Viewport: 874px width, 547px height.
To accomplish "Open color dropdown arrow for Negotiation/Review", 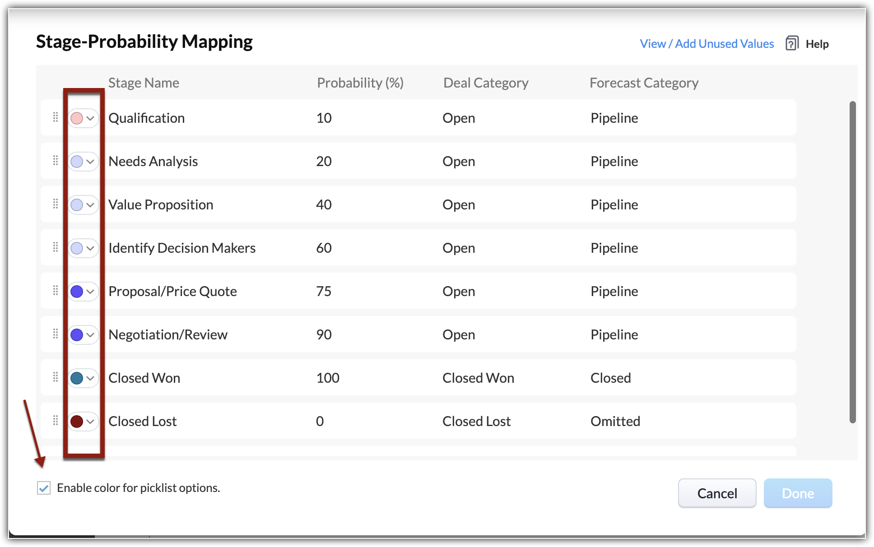I will tap(90, 335).
